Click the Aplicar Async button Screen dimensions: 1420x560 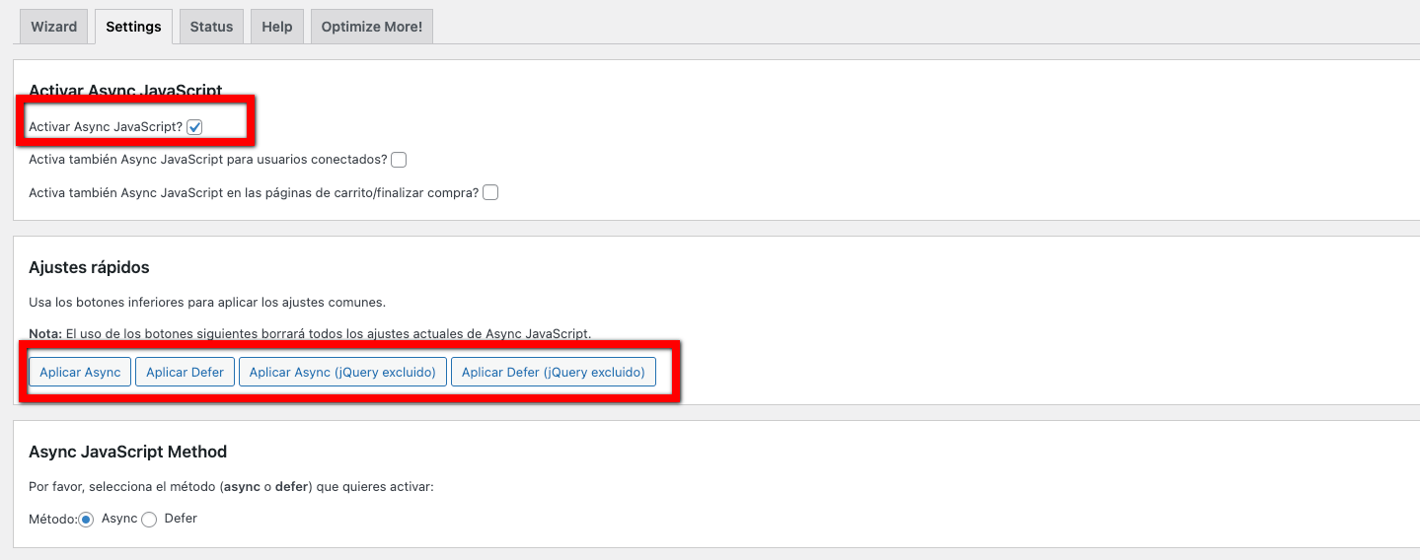(x=80, y=372)
